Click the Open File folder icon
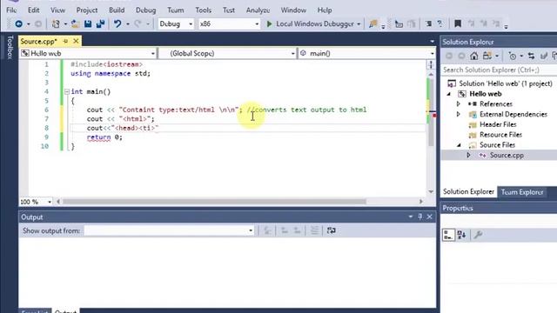Image resolution: width=557 pixels, height=313 pixels. [75, 23]
